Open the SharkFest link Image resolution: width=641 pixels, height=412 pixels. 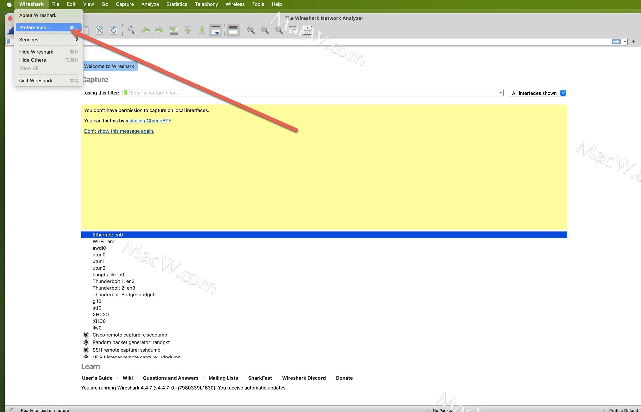coord(260,378)
